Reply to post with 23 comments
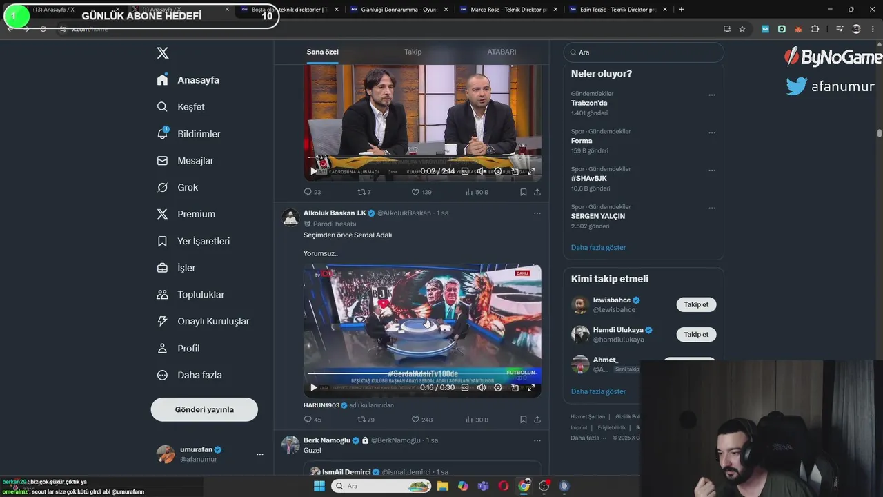 [312, 192]
